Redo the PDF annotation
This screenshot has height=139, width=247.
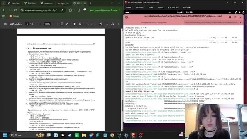coord(93,24)
